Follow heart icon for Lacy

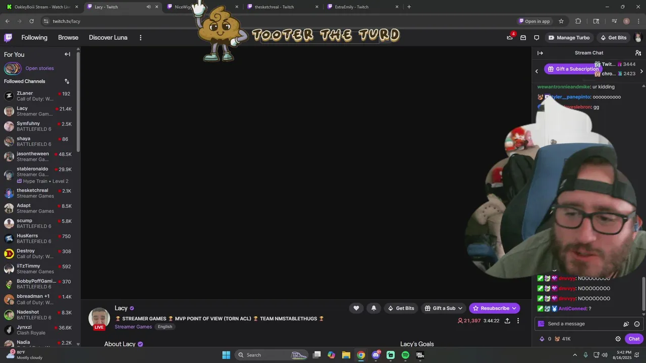click(356, 308)
